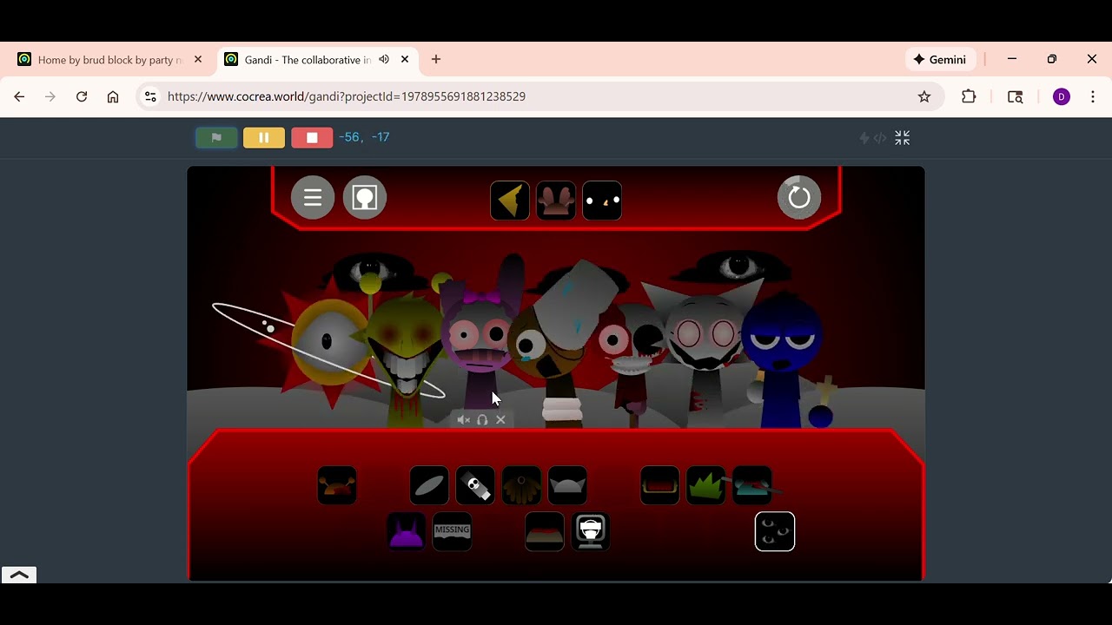Open the code view brackets icon
Screen dimensions: 1112x625
click(x=880, y=138)
